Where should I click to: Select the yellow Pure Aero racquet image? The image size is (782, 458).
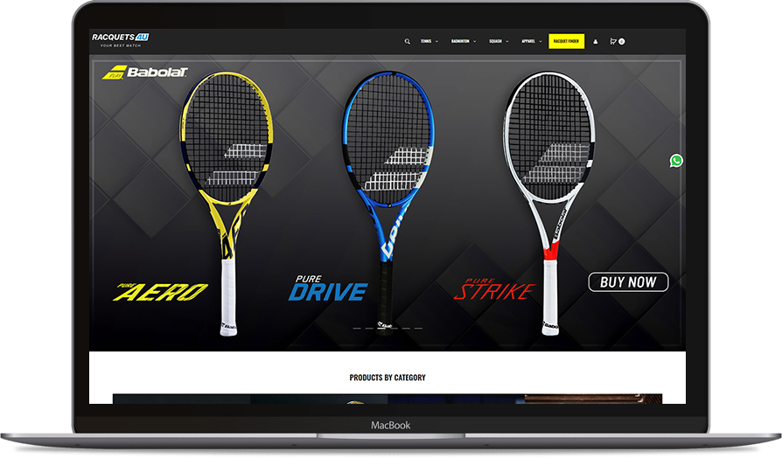point(227,204)
